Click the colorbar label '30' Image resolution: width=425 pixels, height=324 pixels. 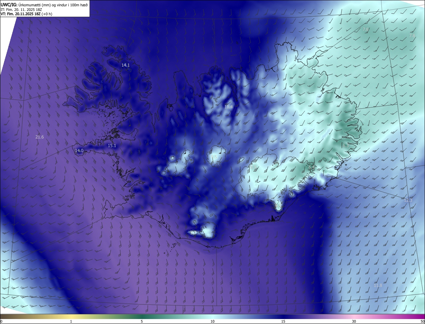(x=354, y=321)
